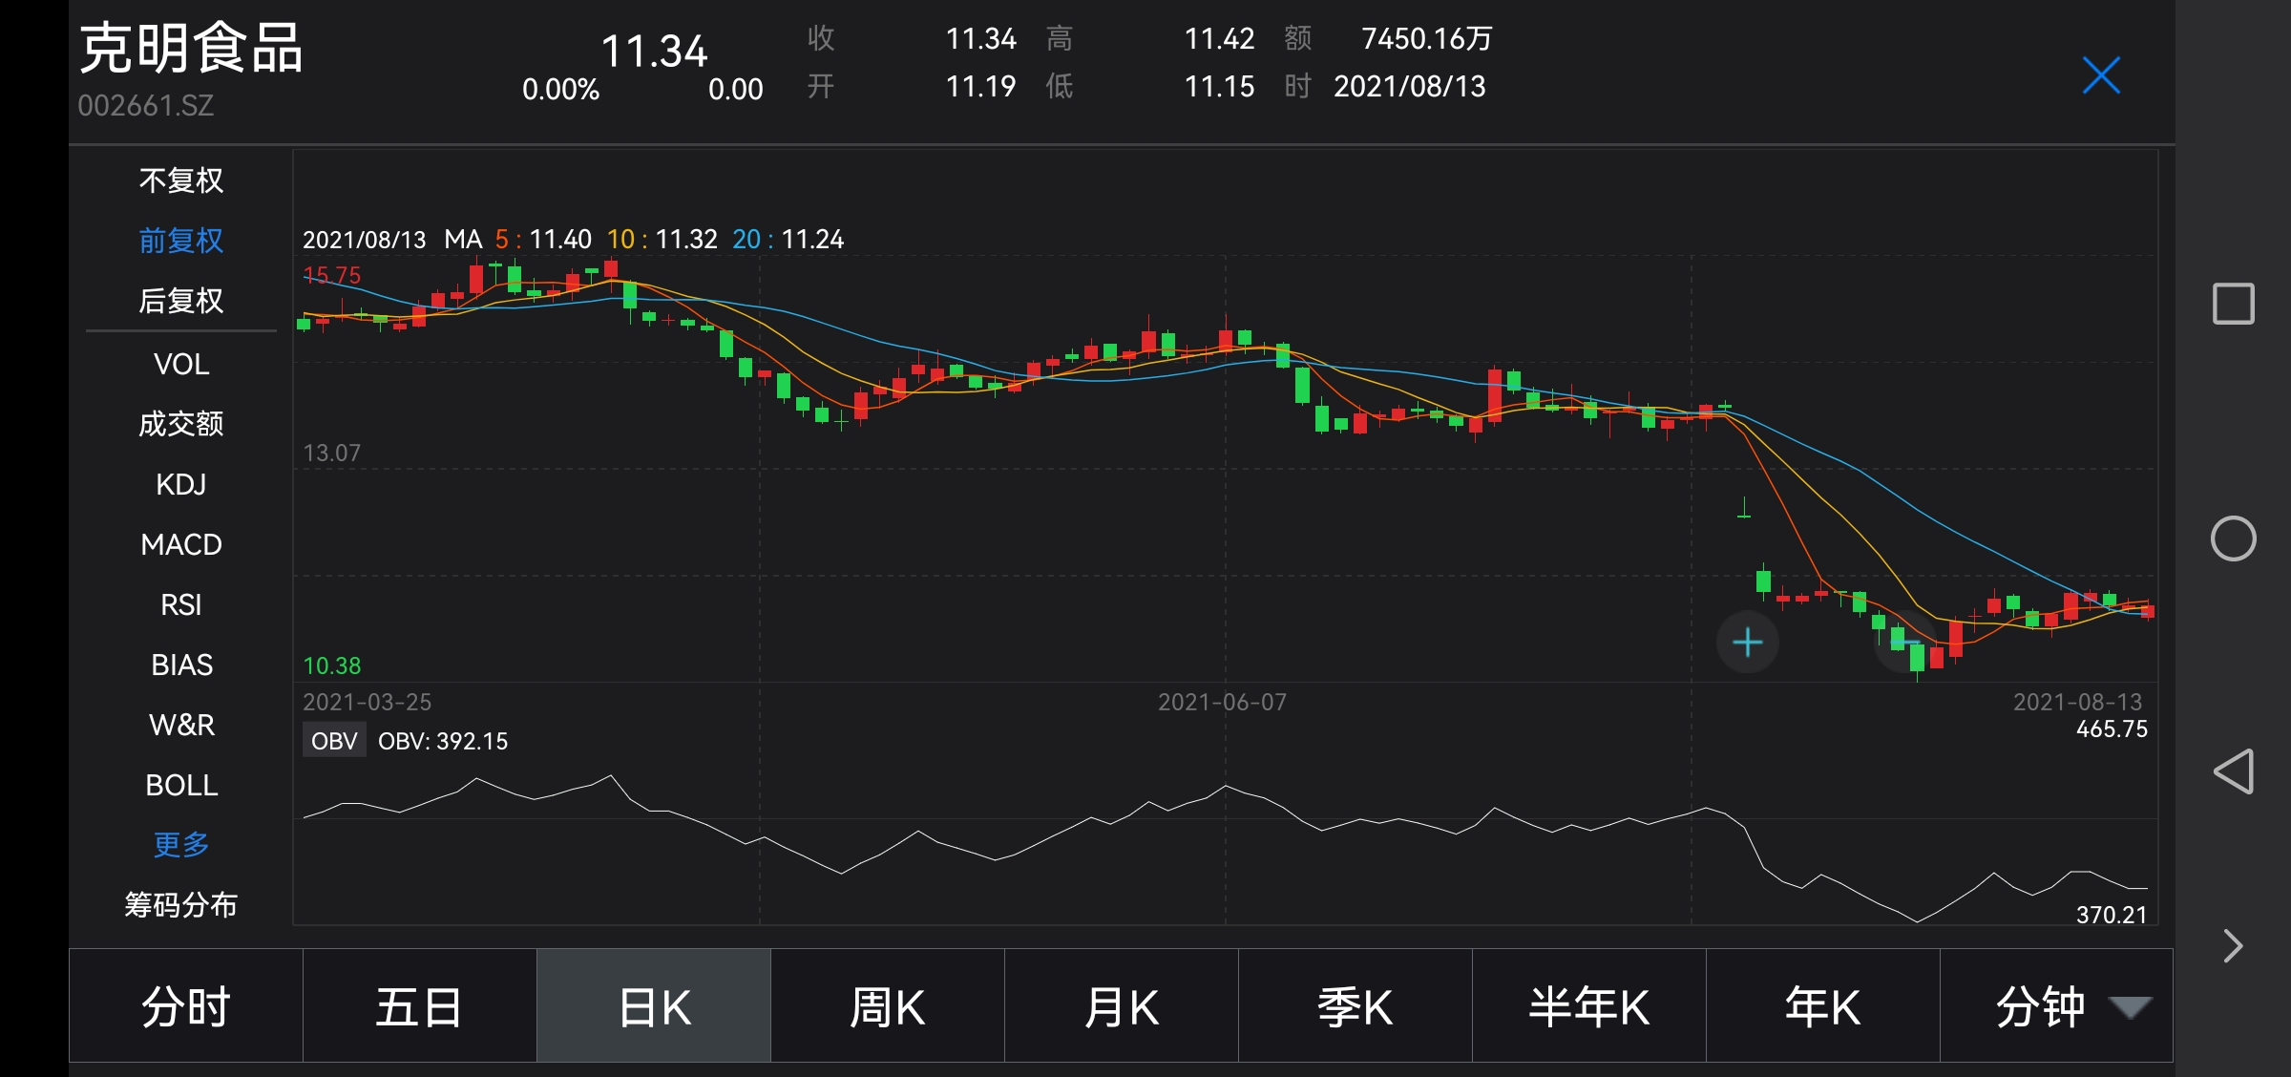Viewport: 2291px width, 1077px height.
Task: Open the 分钟 minute-interval dropdown
Action: click(x=2056, y=1006)
